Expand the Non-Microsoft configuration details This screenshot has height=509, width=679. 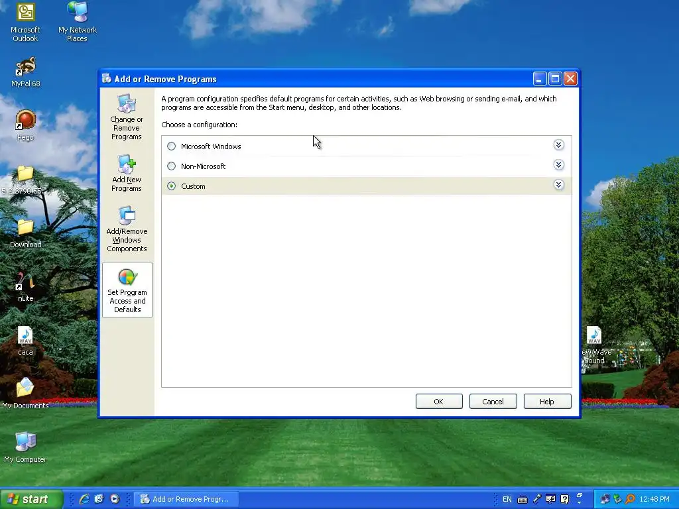pyautogui.click(x=558, y=165)
